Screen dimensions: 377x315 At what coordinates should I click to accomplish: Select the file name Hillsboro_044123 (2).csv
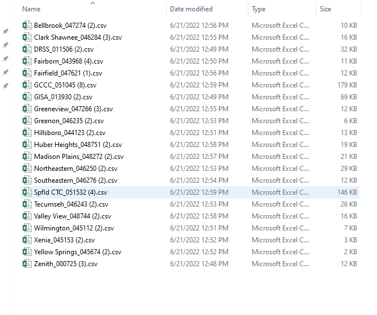[x=70, y=133]
